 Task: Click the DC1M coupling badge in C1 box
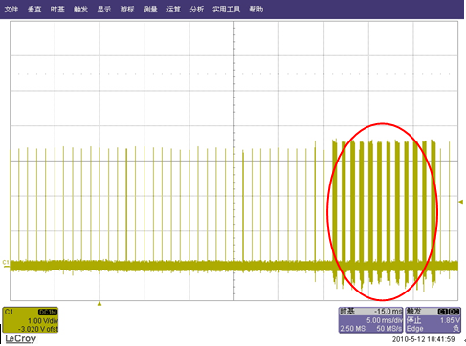point(48,312)
